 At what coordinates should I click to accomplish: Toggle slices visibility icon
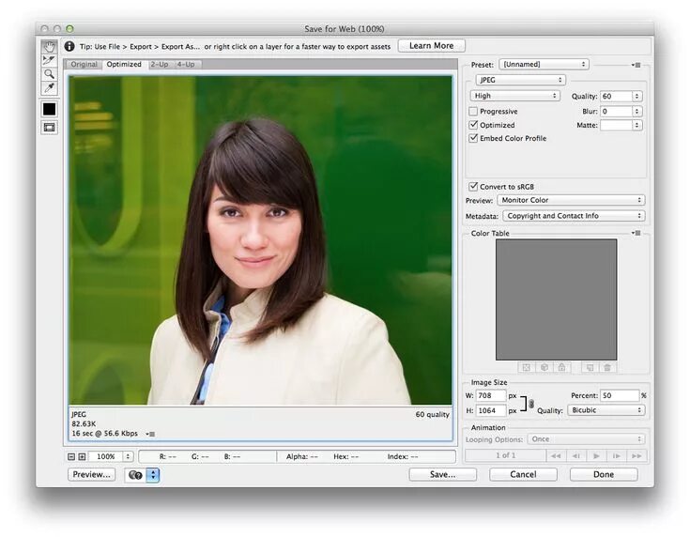49,127
